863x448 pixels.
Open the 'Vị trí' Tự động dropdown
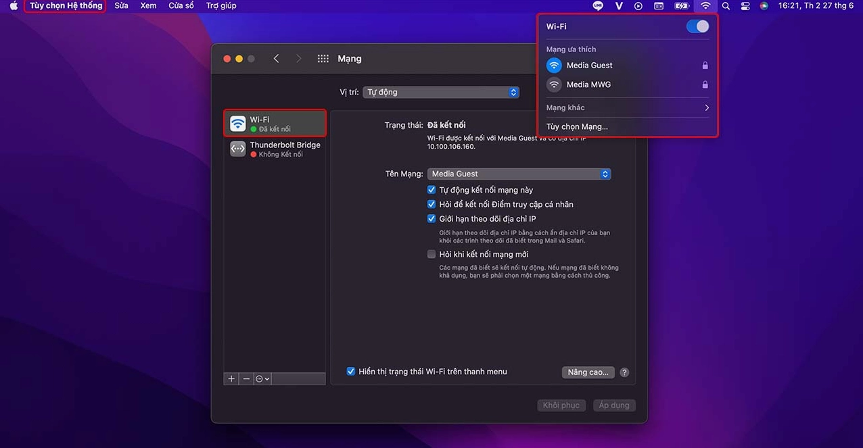pyautogui.click(x=441, y=92)
